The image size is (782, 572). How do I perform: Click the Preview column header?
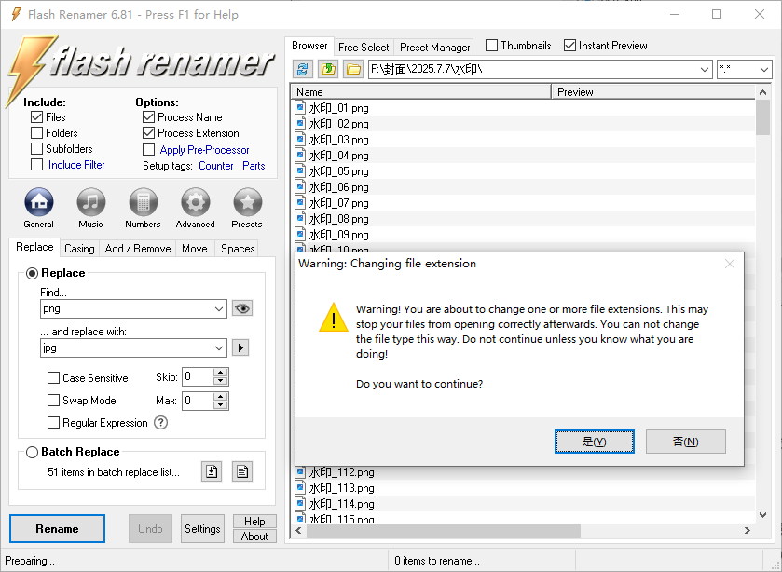coord(653,91)
